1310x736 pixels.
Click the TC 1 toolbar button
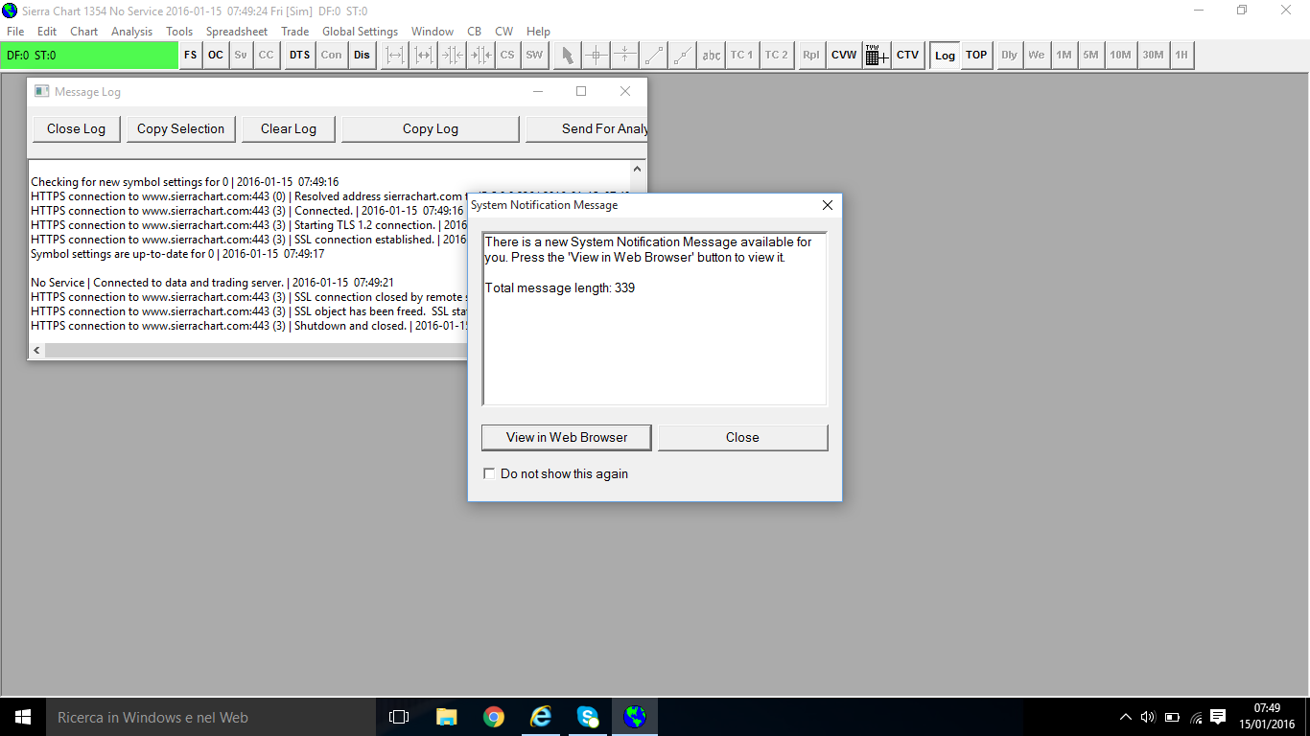742,55
